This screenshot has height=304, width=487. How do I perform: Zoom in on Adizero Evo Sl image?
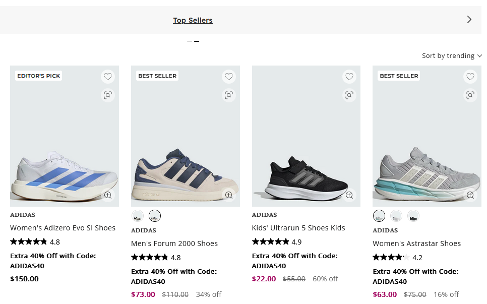[x=108, y=195]
